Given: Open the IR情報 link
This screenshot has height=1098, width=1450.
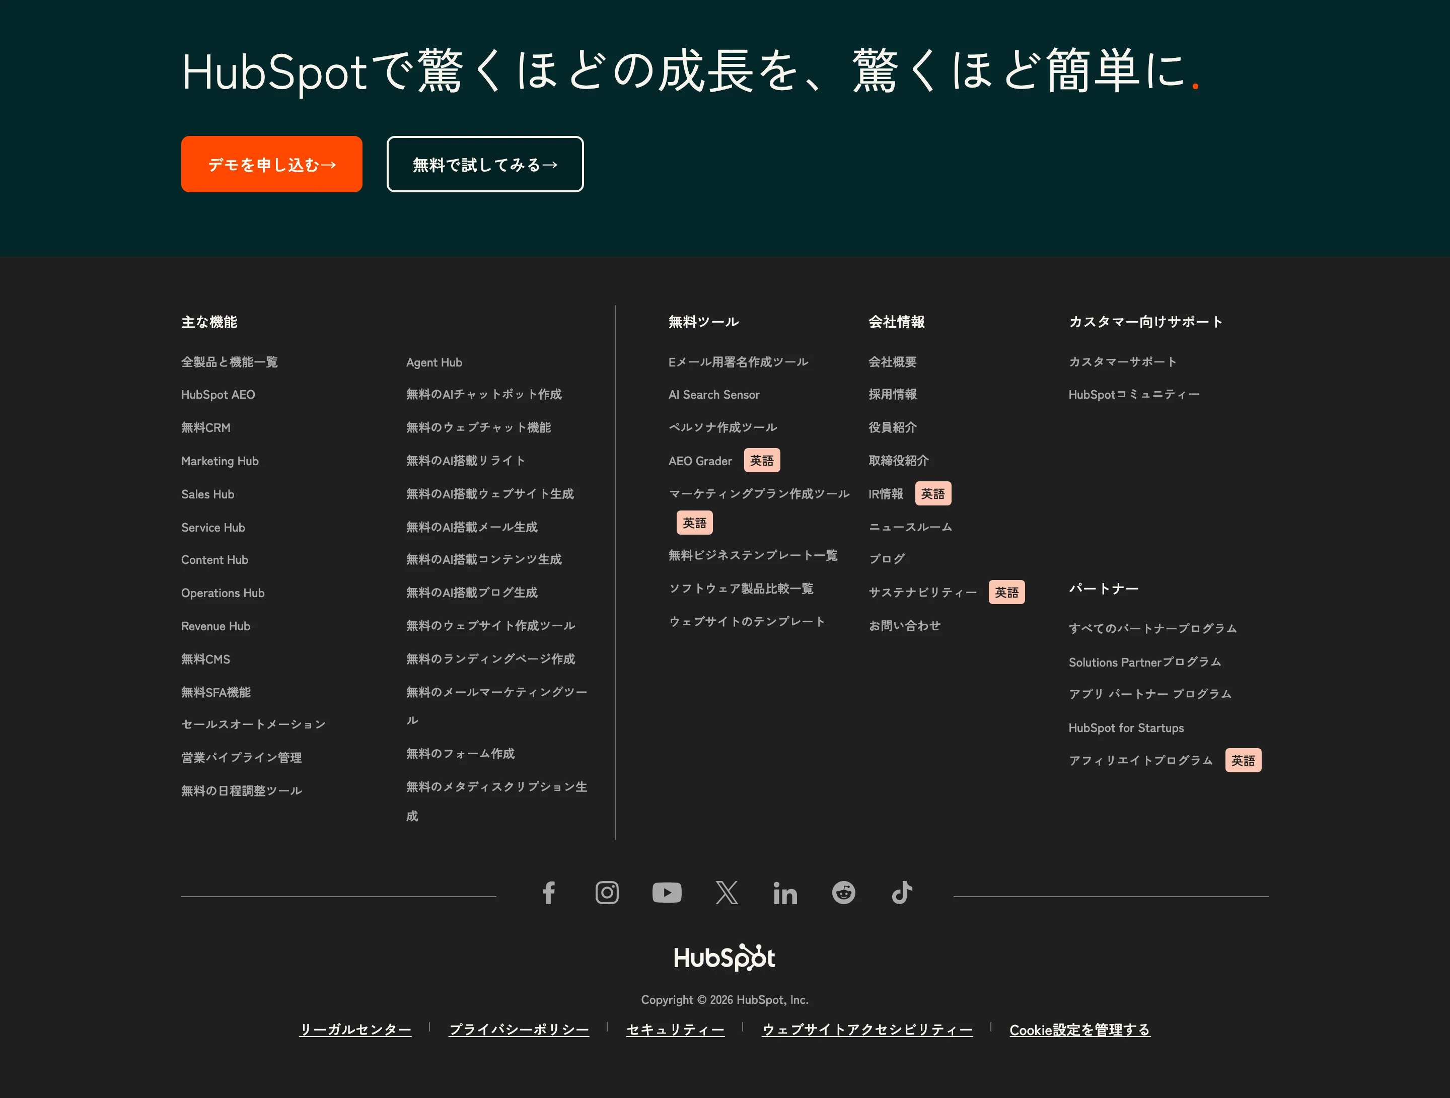Looking at the screenshot, I should tap(886, 493).
